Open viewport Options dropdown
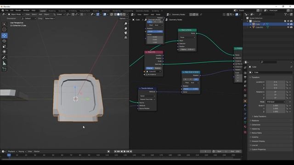 [x=123, y=18]
